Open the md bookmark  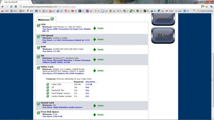[60, 11]
